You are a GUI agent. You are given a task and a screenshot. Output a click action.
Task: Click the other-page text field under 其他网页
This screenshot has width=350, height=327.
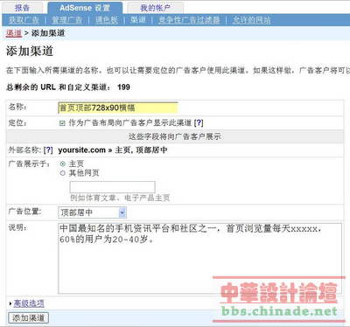pyautogui.click(x=112, y=187)
